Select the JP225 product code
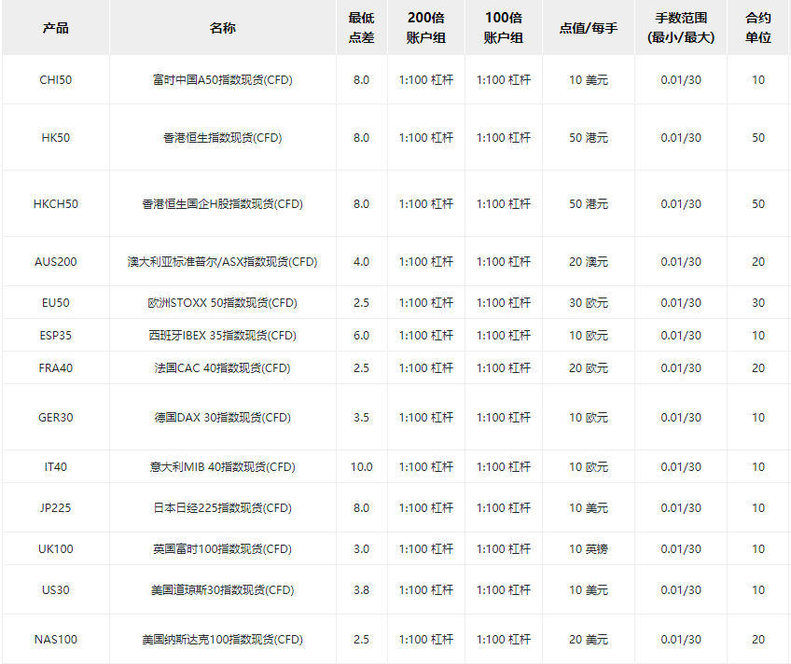This screenshot has height=664, width=791. click(x=55, y=508)
